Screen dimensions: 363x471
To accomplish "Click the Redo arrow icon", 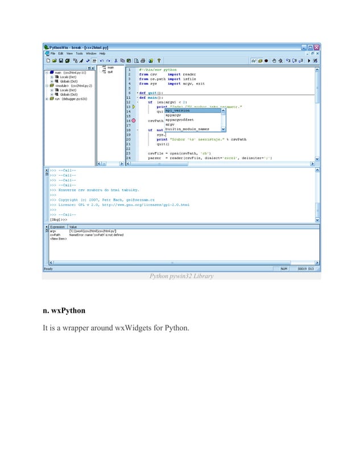I will (108, 60).
